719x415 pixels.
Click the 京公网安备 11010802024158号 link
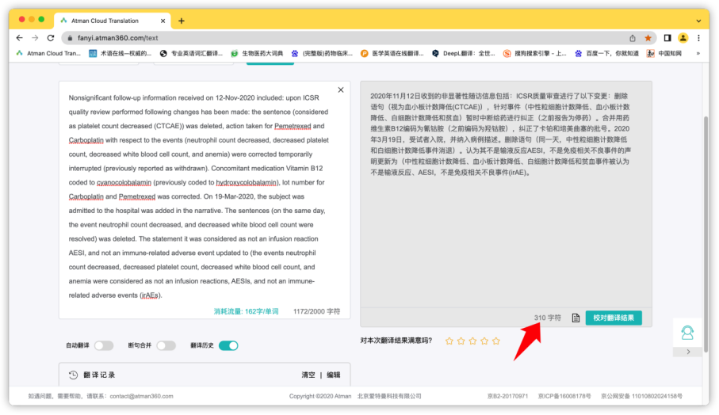641,396
